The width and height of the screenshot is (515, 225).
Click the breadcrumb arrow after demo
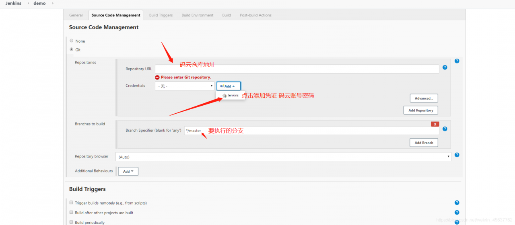(53, 3)
